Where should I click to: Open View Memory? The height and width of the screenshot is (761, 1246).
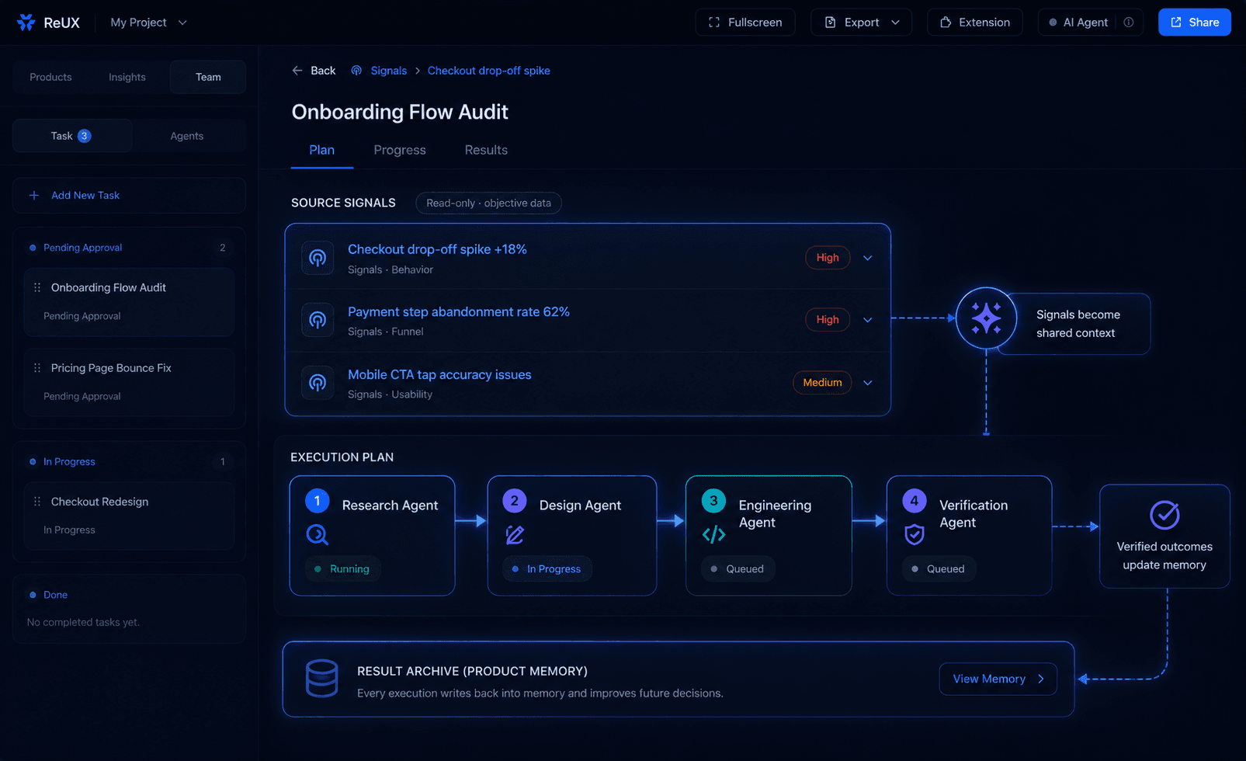coord(998,679)
